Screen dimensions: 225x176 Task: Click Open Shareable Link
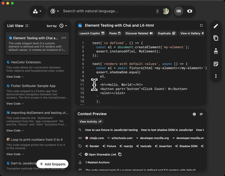pos(100,155)
